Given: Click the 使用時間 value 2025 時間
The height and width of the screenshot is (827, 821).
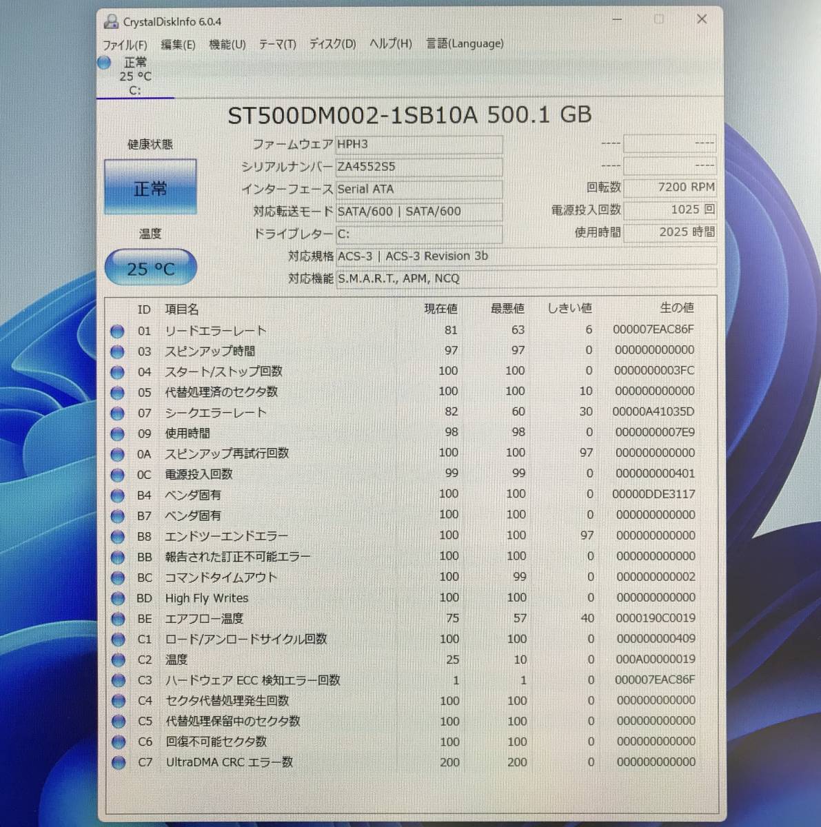Looking at the screenshot, I should coord(670,232).
